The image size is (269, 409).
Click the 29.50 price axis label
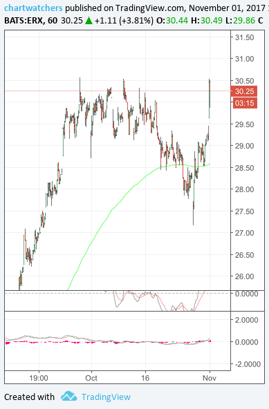click(x=244, y=124)
